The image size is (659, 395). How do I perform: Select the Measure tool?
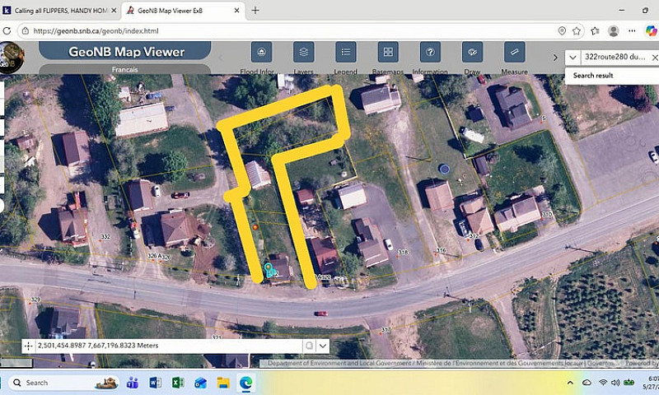514,52
